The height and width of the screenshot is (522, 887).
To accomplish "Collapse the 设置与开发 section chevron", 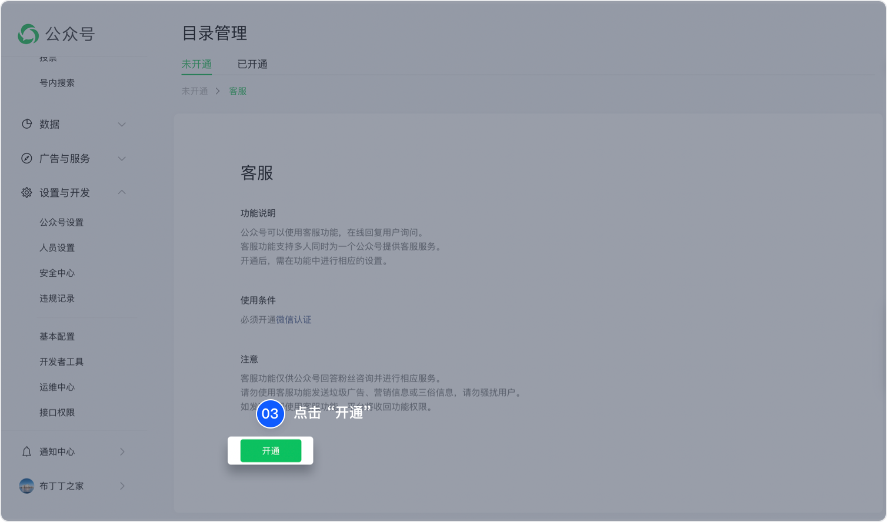I will tap(122, 192).
